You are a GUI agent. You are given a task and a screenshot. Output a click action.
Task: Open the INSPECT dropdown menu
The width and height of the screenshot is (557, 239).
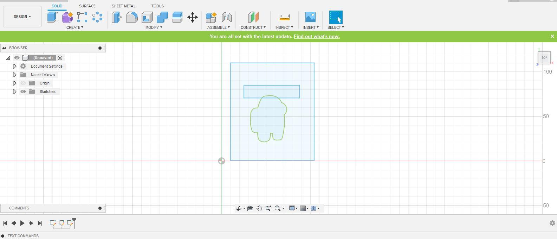tap(284, 27)
